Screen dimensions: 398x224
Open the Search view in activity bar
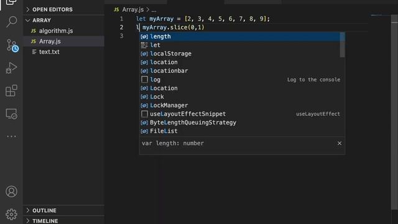coord(11,22)
